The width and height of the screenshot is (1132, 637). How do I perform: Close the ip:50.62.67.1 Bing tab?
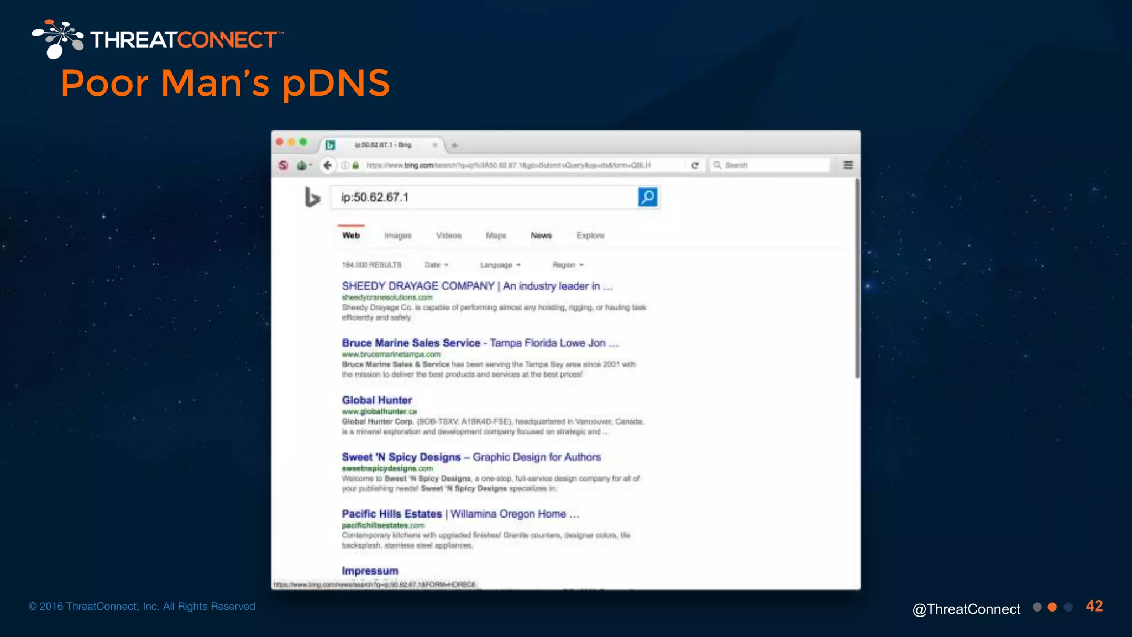coord(435,145)
